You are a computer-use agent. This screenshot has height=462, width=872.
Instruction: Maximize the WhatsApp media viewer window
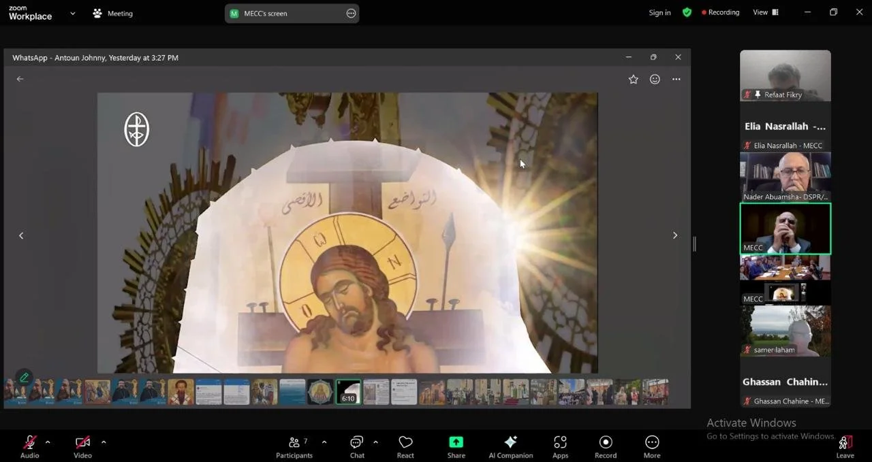pyautogui.click(x=653, y=57)
